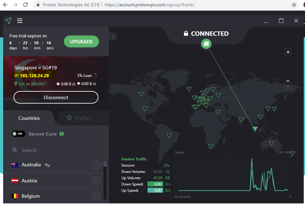Click the Up Speed value bar
Image resolution: width=305 pixels, height=204 pixels.
tap(155, 191)
